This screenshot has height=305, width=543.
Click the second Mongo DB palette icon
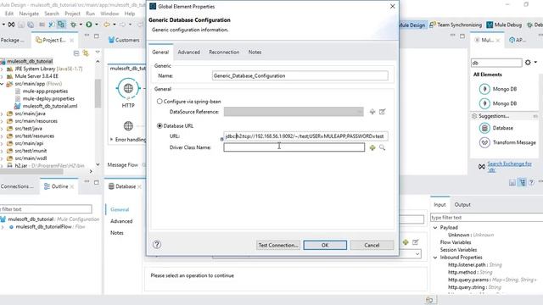pos(484,103)
